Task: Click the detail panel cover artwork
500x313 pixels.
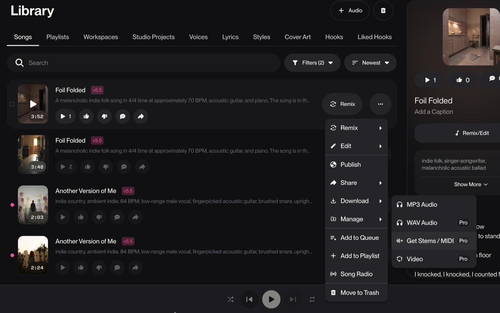Action: pos(471,37)
